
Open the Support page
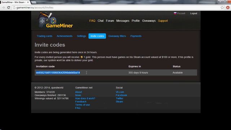coord(163,21)
